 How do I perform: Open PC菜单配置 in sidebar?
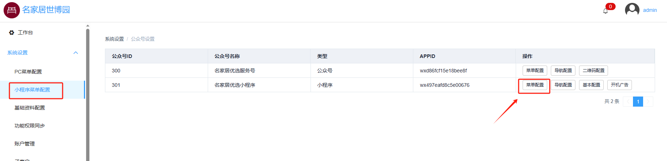pos(28,72)
